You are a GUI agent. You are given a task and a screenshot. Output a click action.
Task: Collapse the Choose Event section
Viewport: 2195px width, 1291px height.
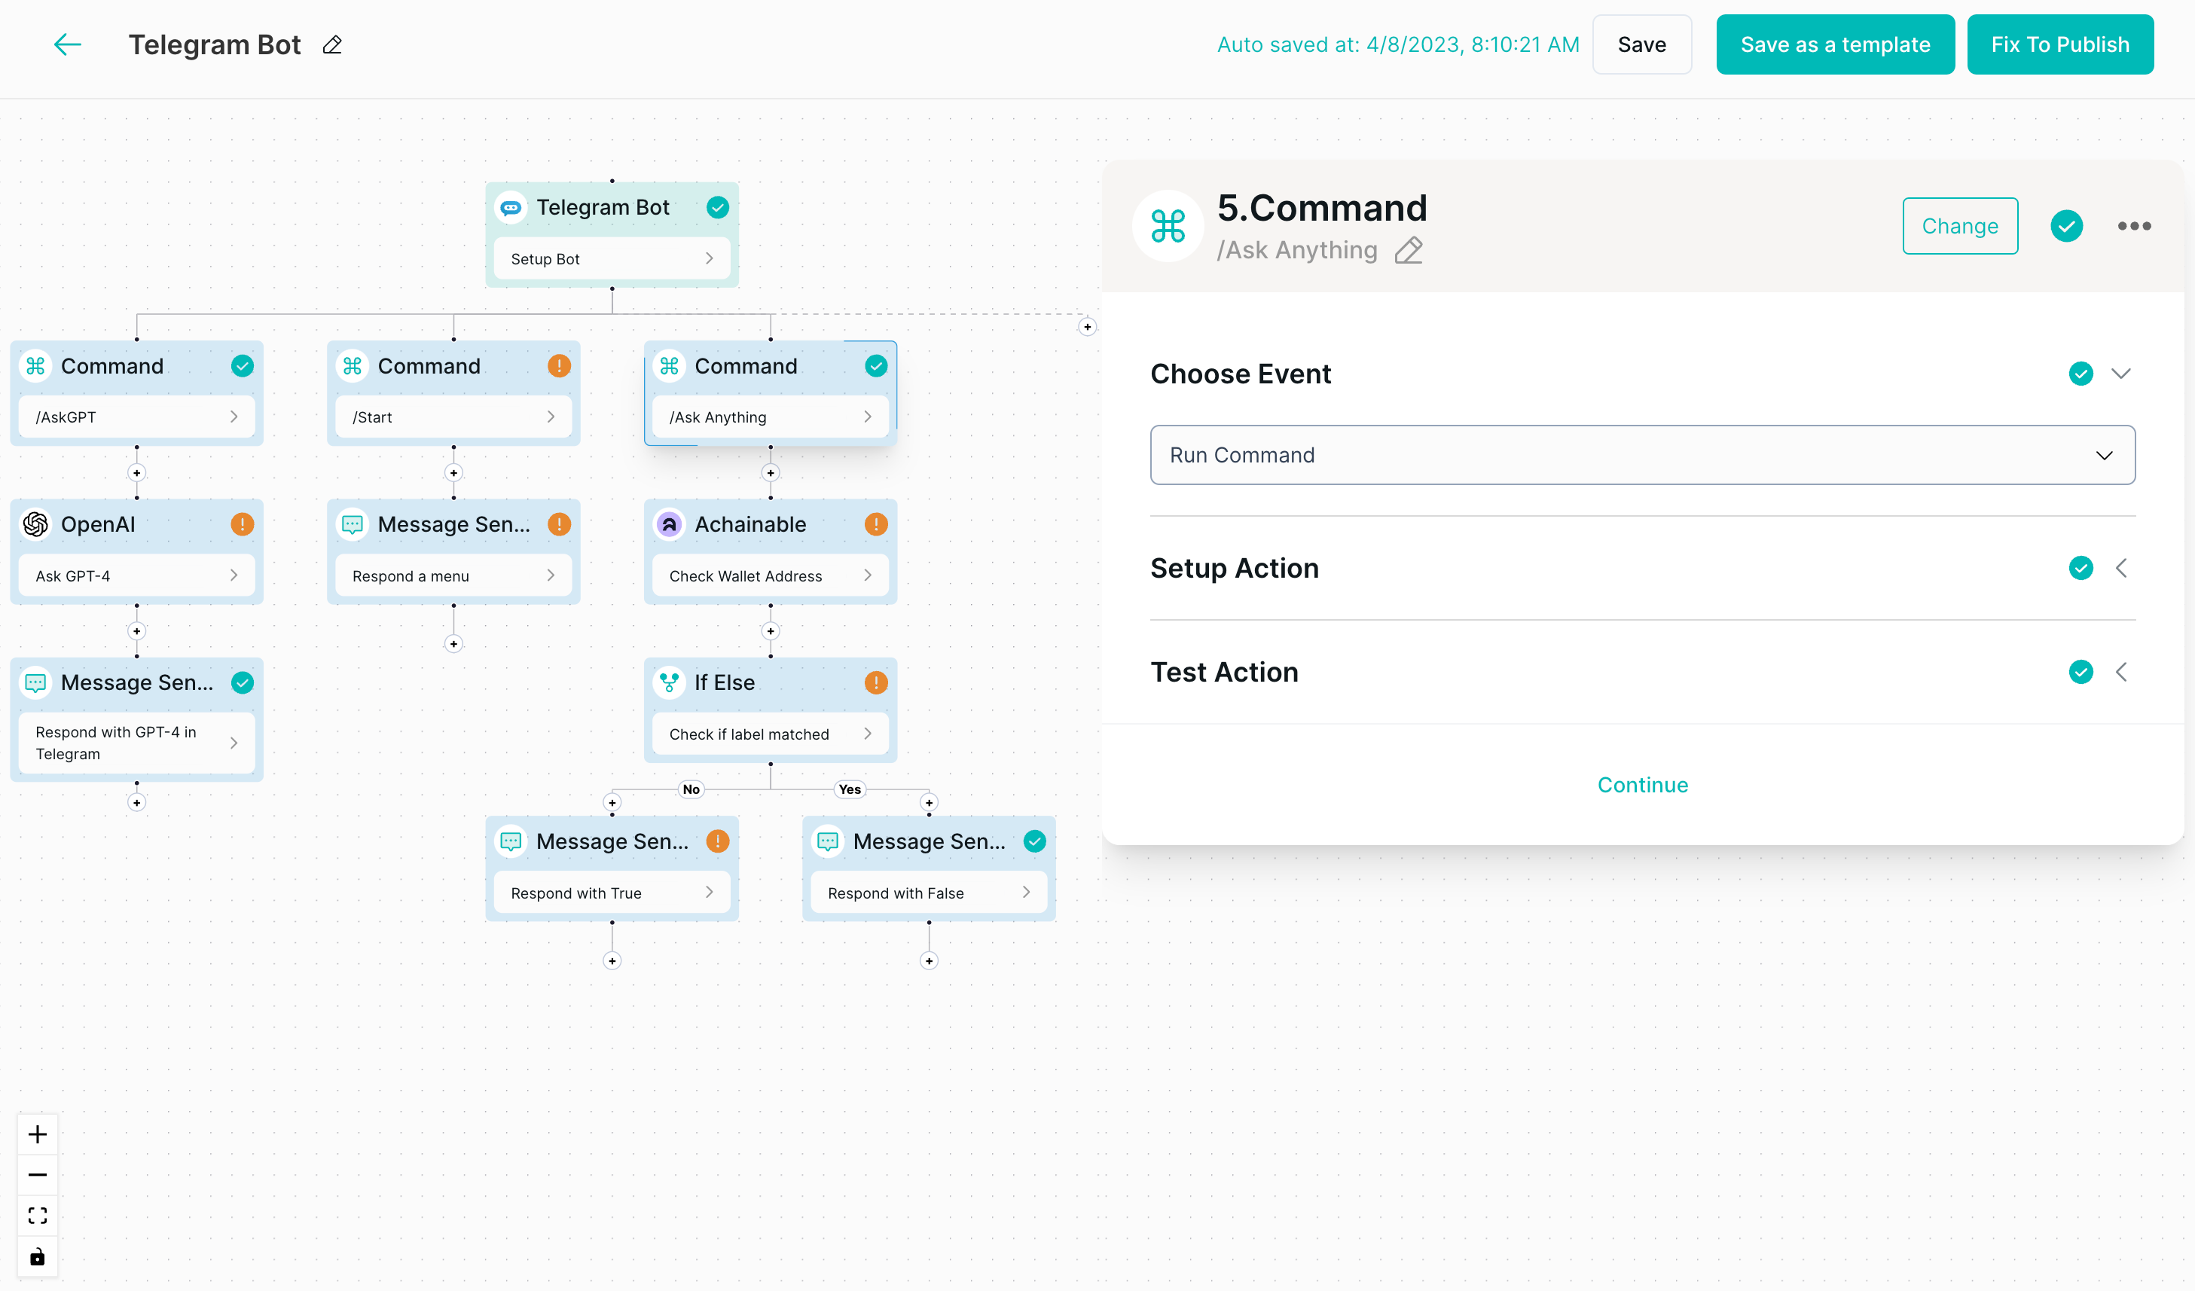(x=2121, y=374)
